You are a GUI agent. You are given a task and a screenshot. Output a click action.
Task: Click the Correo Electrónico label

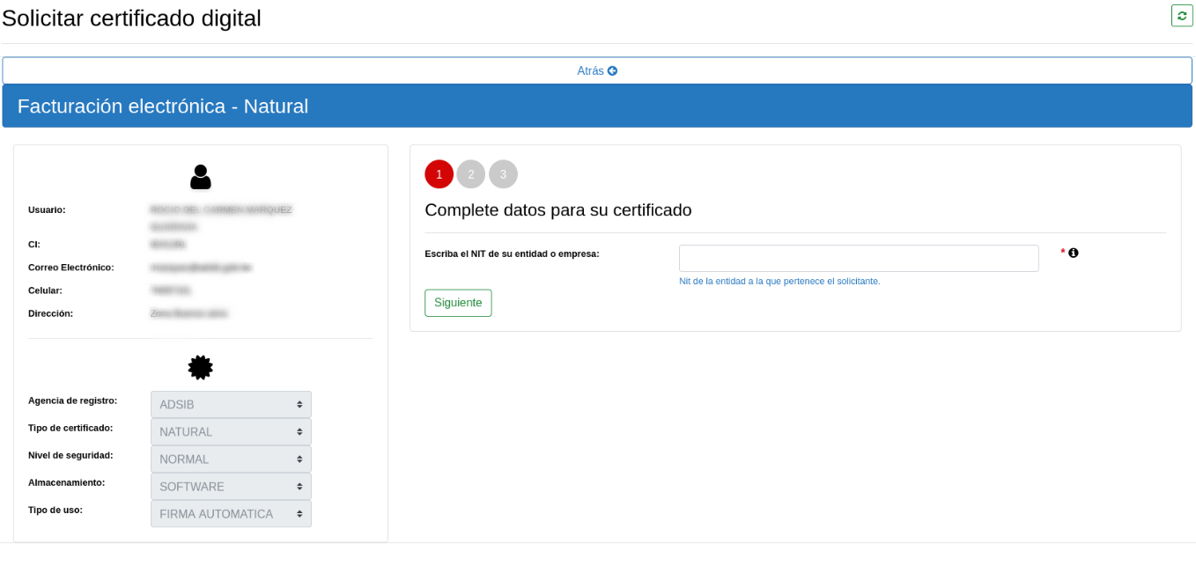(x=71, y=268)
